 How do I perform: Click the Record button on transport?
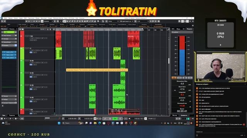point(120,118)
